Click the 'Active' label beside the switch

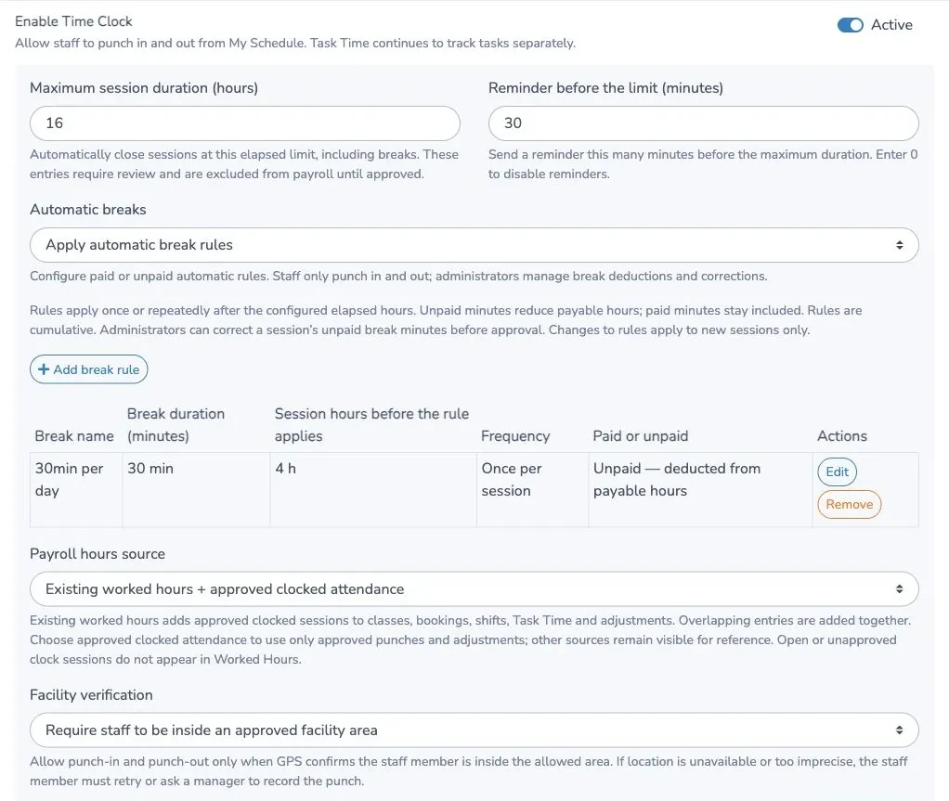click(x=891, y=25)
